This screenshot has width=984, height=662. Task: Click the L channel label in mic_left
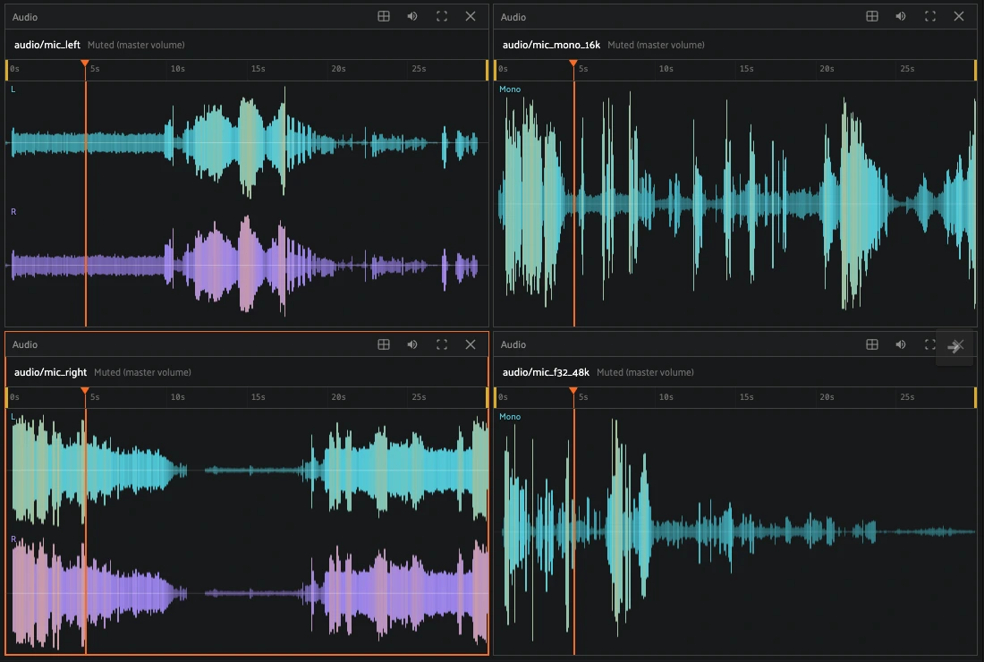13,89
